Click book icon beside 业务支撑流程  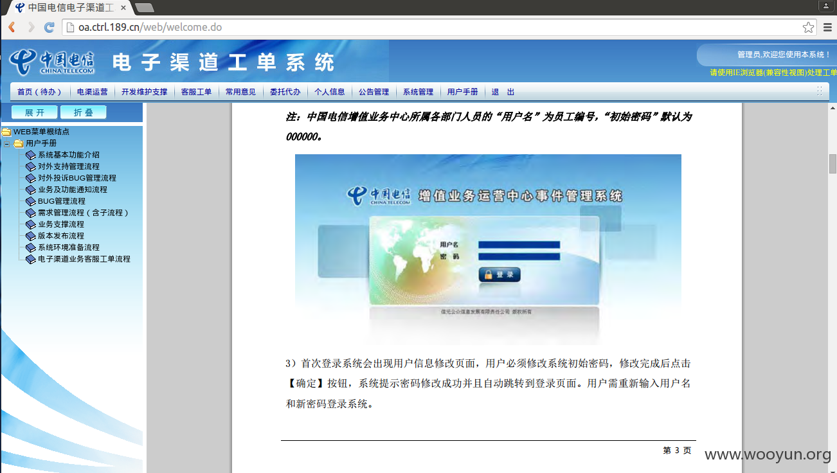point(31,224)
